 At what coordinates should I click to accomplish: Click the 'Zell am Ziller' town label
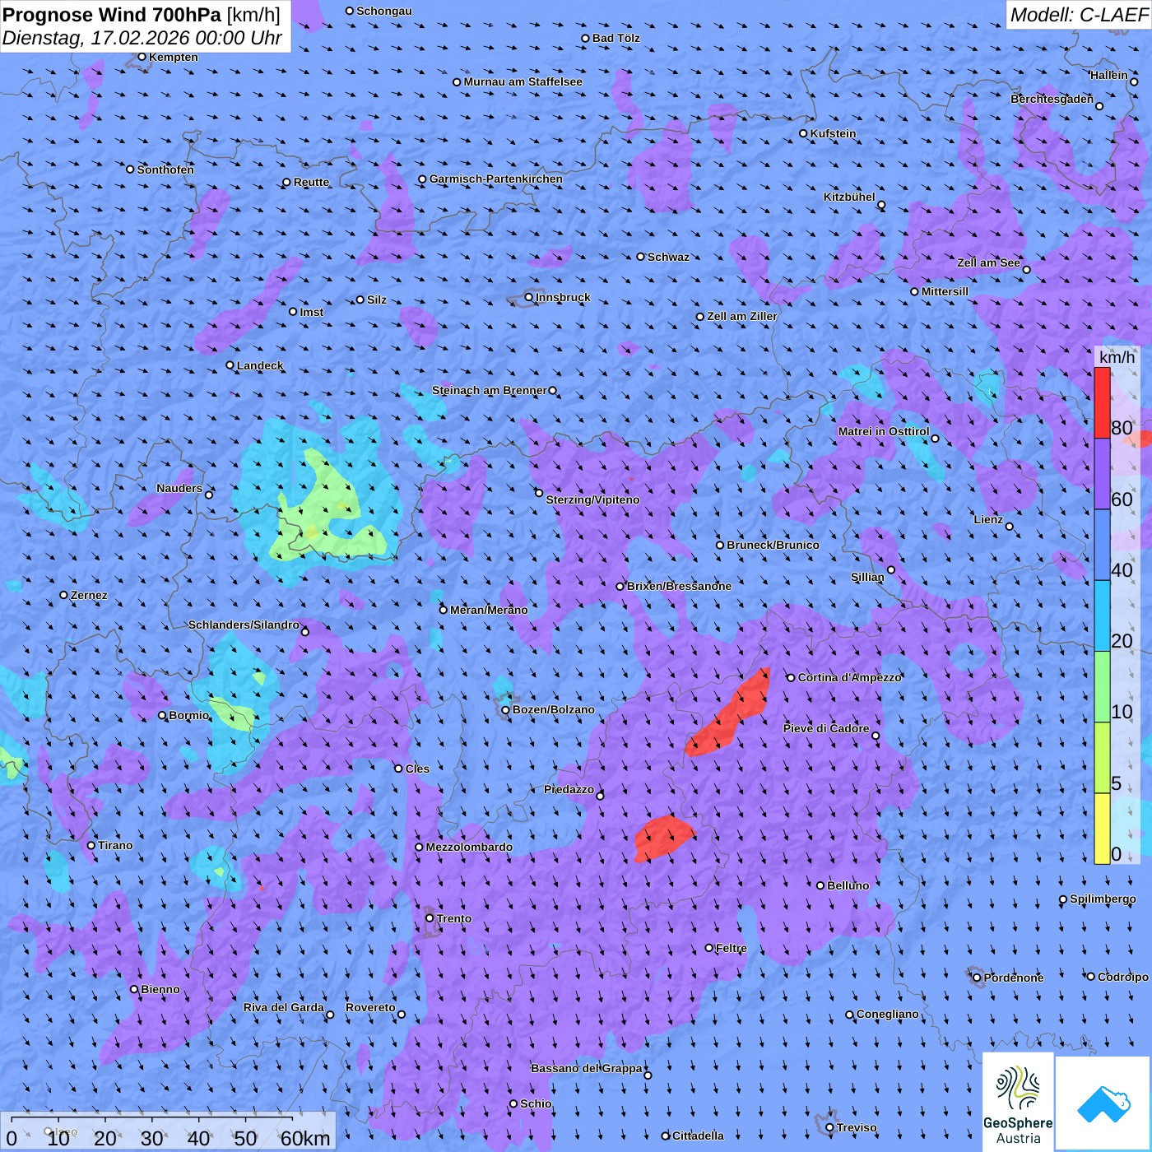pos(742,316)
